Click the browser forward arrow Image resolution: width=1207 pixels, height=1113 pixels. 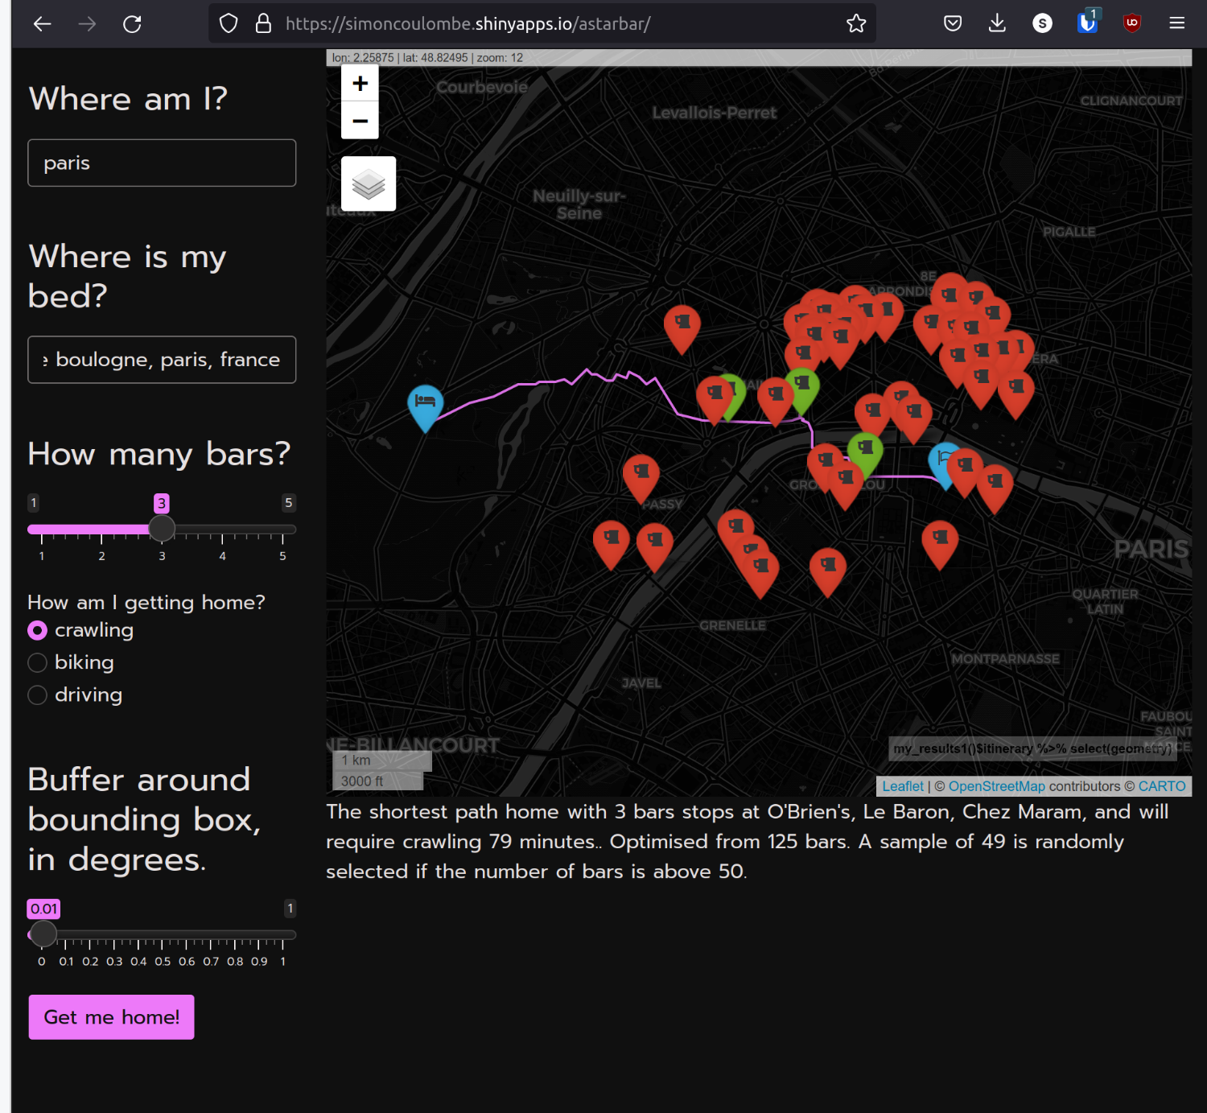tap(87, 24)
